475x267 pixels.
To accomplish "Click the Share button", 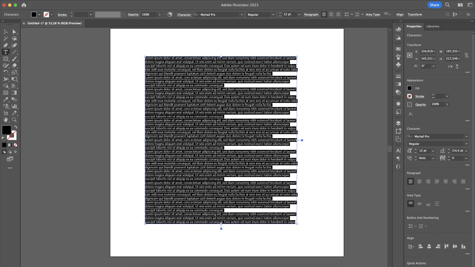I will tap(434, 5).
